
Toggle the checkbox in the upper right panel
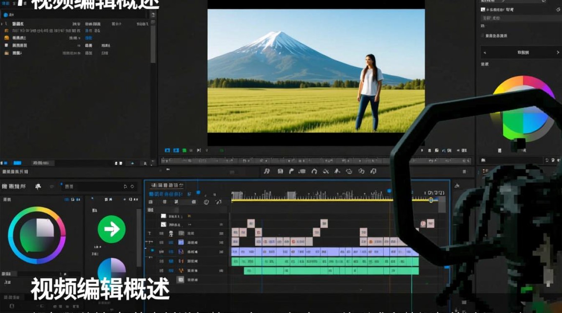point(483,36)
